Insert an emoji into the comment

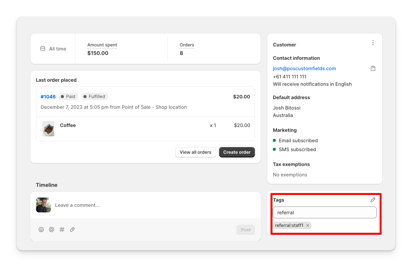pyautogui.click(x=41, y=229)
